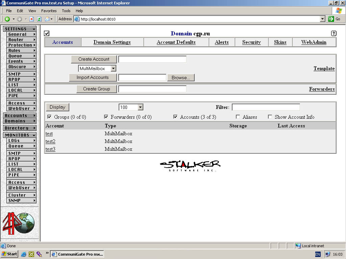This screenshot has width=346, height=259.
Task: Open the Obscure sidebar button
Action: (x=21, y=67)
